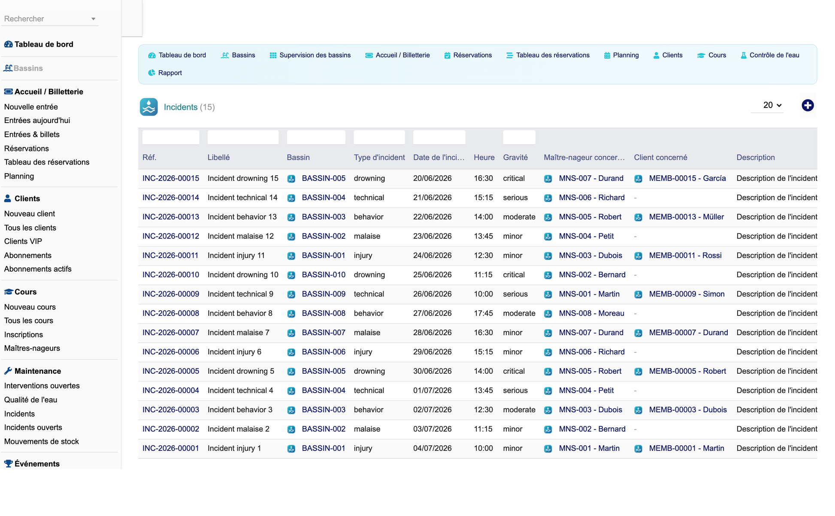Open Bassins tab in top bar

[x=238, y=55]
